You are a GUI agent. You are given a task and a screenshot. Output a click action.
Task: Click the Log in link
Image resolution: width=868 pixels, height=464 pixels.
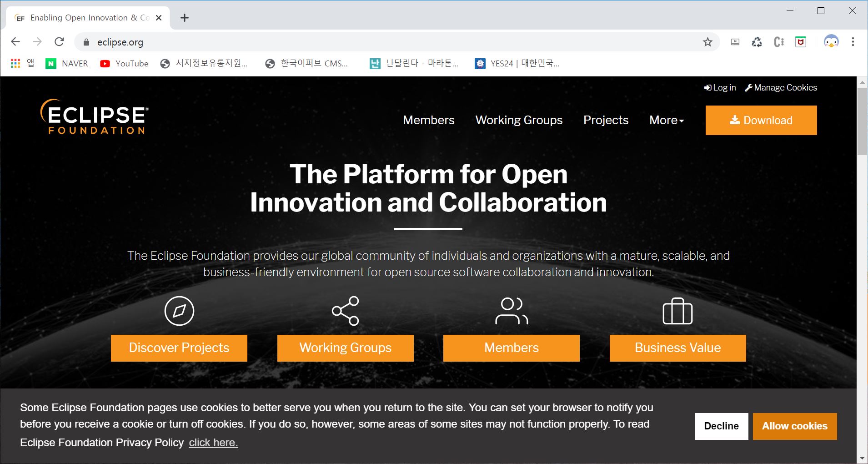720,88
